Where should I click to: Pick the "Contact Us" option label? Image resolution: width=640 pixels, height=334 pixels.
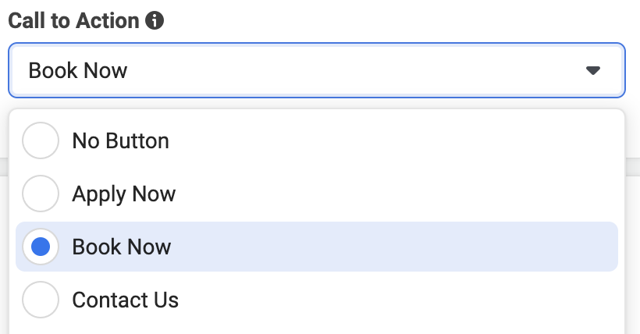point(125,300)
